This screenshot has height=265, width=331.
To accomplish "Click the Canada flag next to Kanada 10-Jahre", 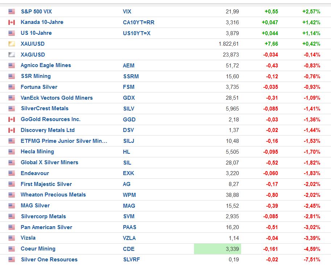I will pos(12,22).
